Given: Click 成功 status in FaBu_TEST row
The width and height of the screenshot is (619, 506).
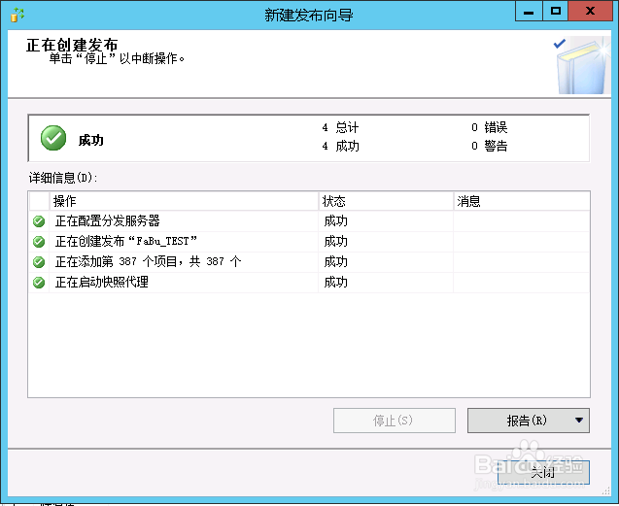Looking at the screenshot, I should (x=335, y=242).
